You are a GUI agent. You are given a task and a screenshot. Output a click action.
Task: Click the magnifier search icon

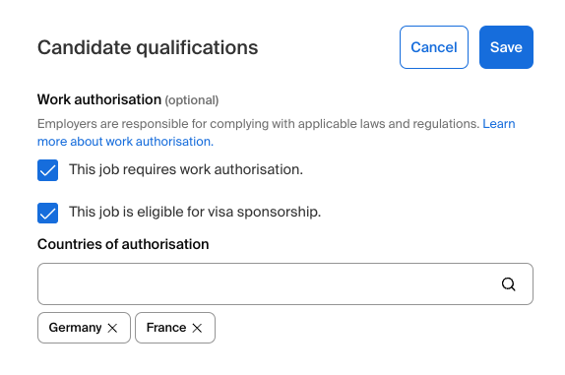click(509, 284)
